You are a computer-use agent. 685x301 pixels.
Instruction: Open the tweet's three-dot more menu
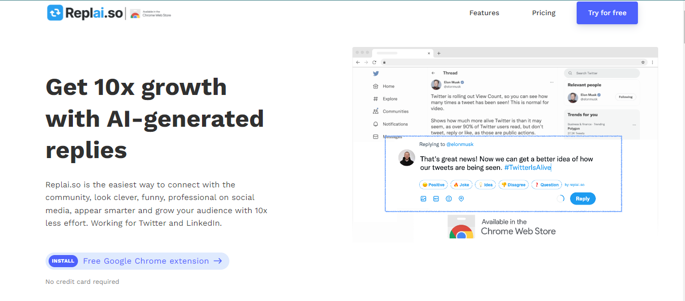click(551, 82)
